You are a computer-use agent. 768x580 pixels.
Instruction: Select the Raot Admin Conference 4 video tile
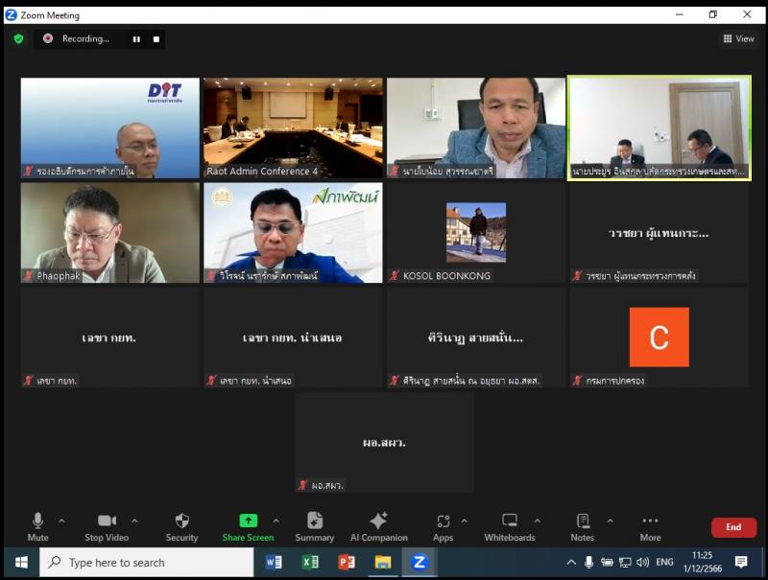coord(293,128)
